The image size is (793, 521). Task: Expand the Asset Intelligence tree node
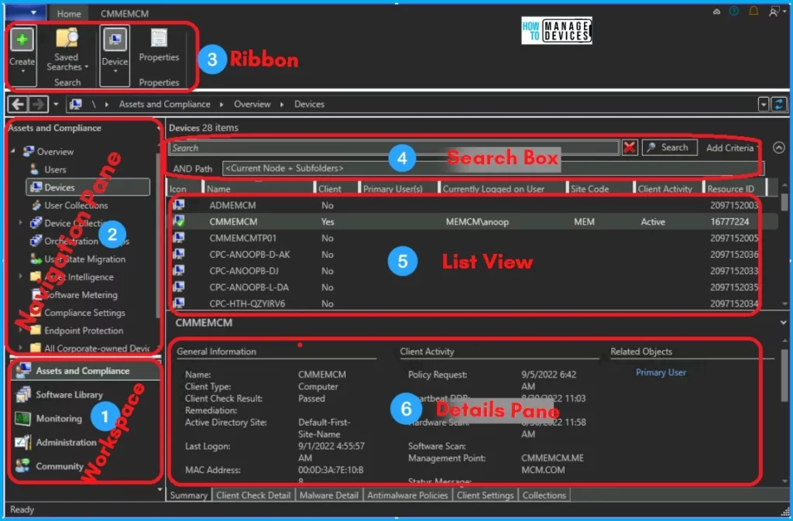pos(21,277)
